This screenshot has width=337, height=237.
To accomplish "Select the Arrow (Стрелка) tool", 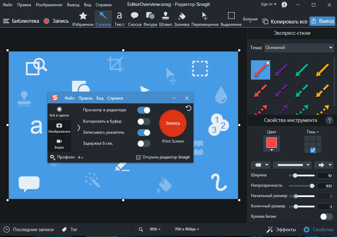I will [103, 19].
